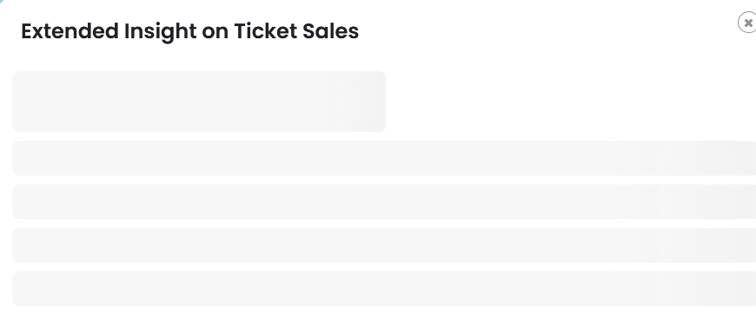Click the word 'Sales' in the heading
This screenshot has width=756, height=320.
pyautogui.click(x=331, y=31)
